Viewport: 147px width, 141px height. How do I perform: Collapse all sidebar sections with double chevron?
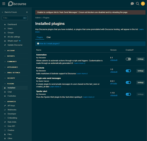pos(27,12)
